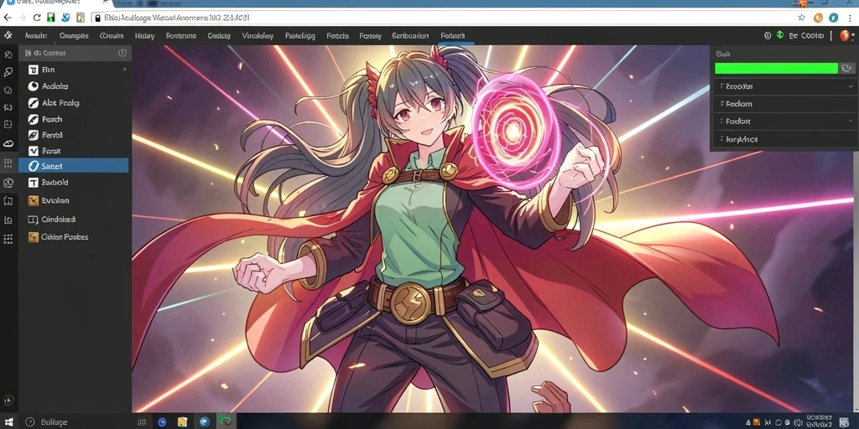This screenshot has width=859, height=429.
Task: Open the second menu item in top bar
Action: tap(74, 35)
